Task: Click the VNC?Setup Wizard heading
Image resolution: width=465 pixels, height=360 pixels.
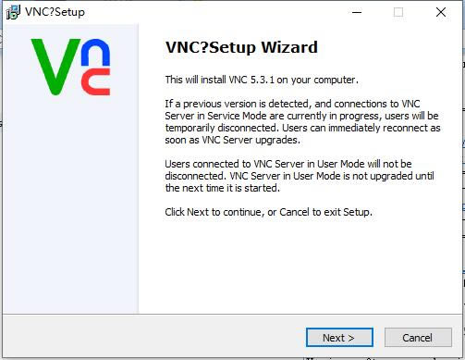Action: 241,47
